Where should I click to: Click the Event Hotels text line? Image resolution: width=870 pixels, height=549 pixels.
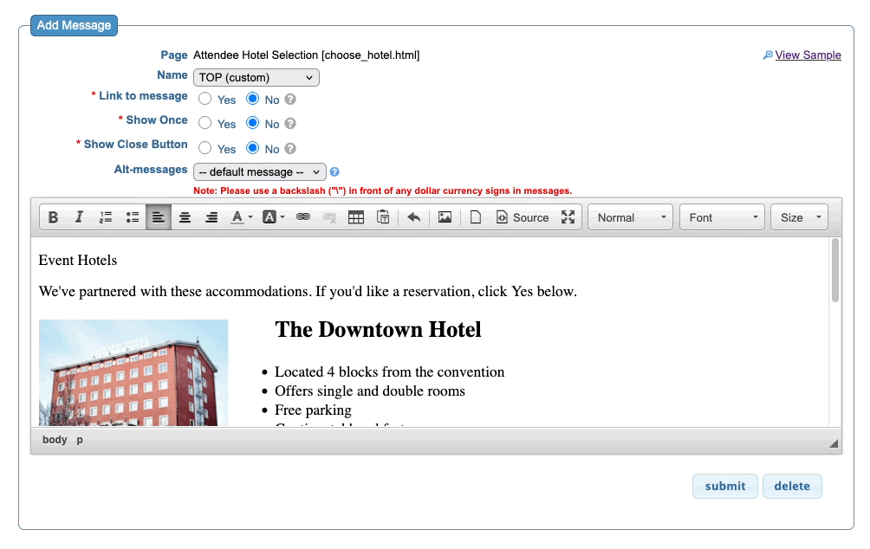pyautogui.click(x=78, y=260)
